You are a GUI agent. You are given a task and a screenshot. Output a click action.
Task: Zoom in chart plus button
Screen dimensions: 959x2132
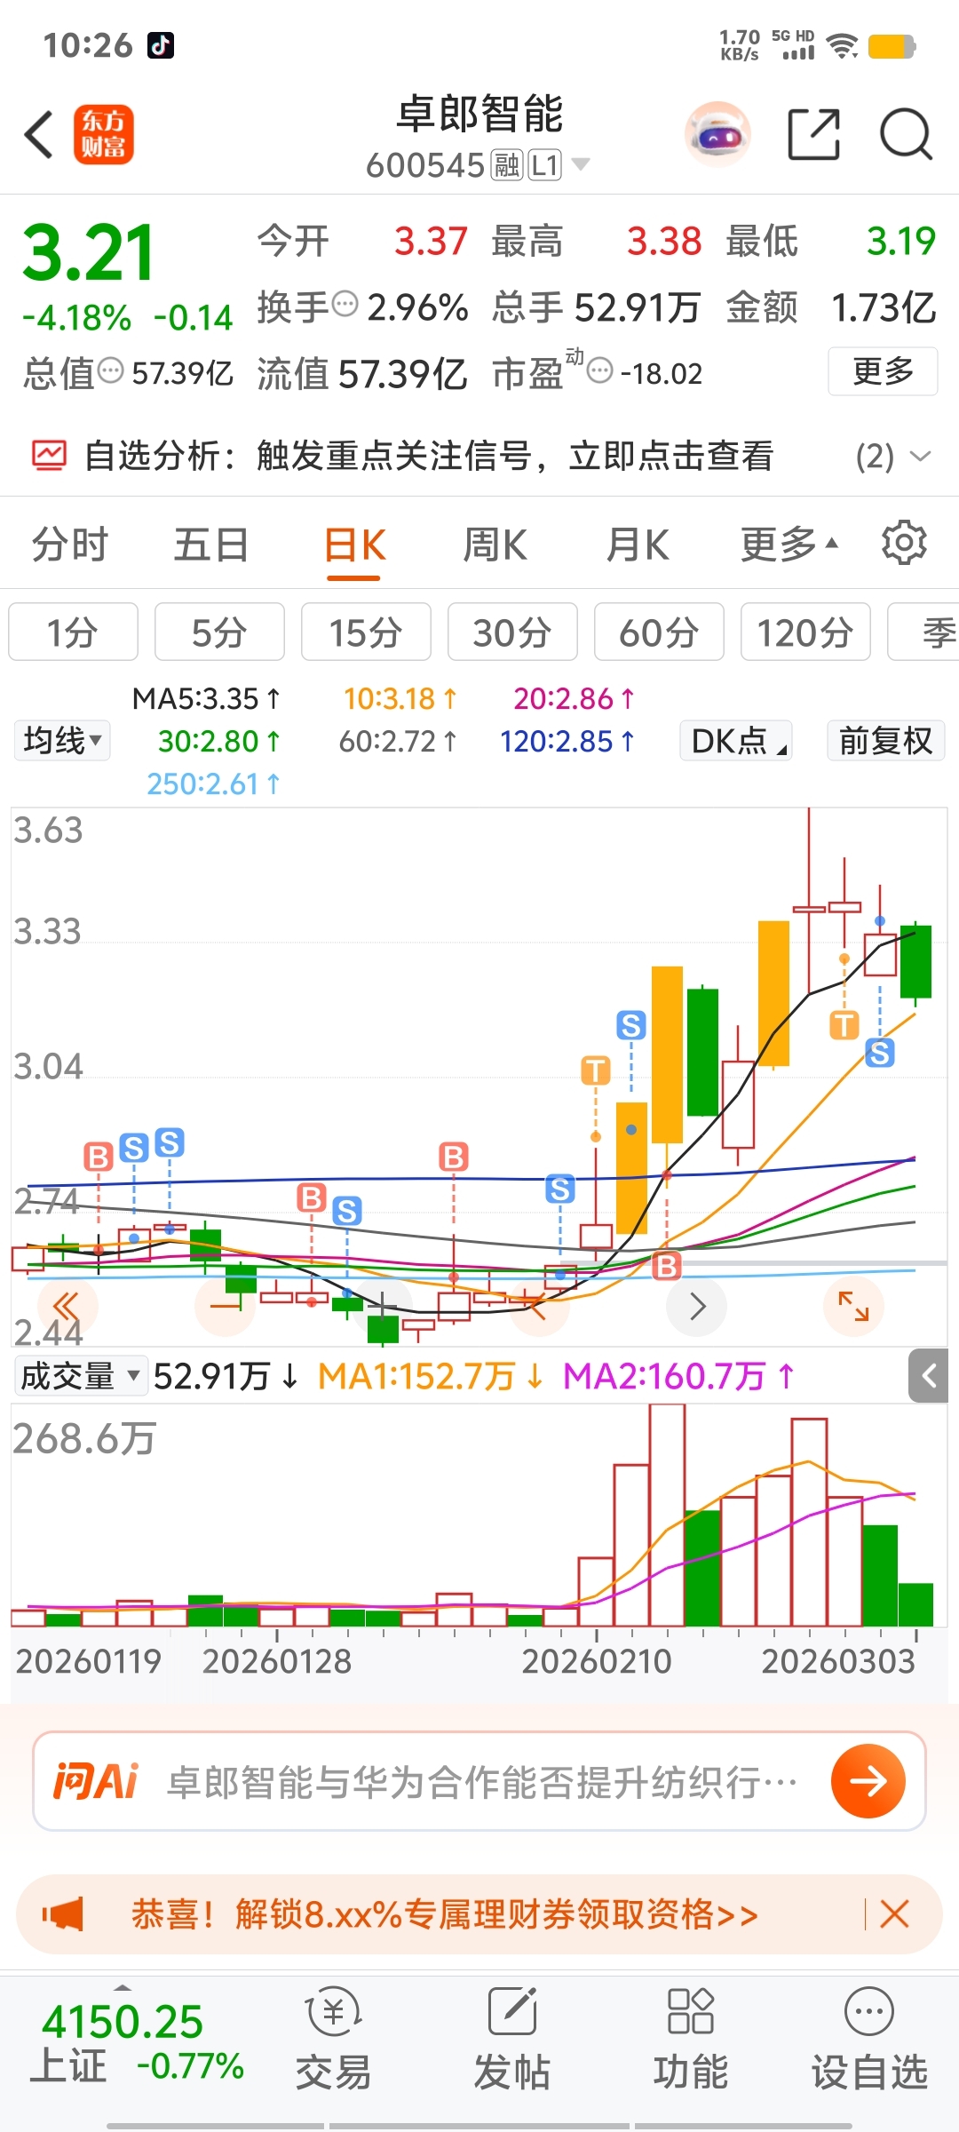coord(383,1307)
